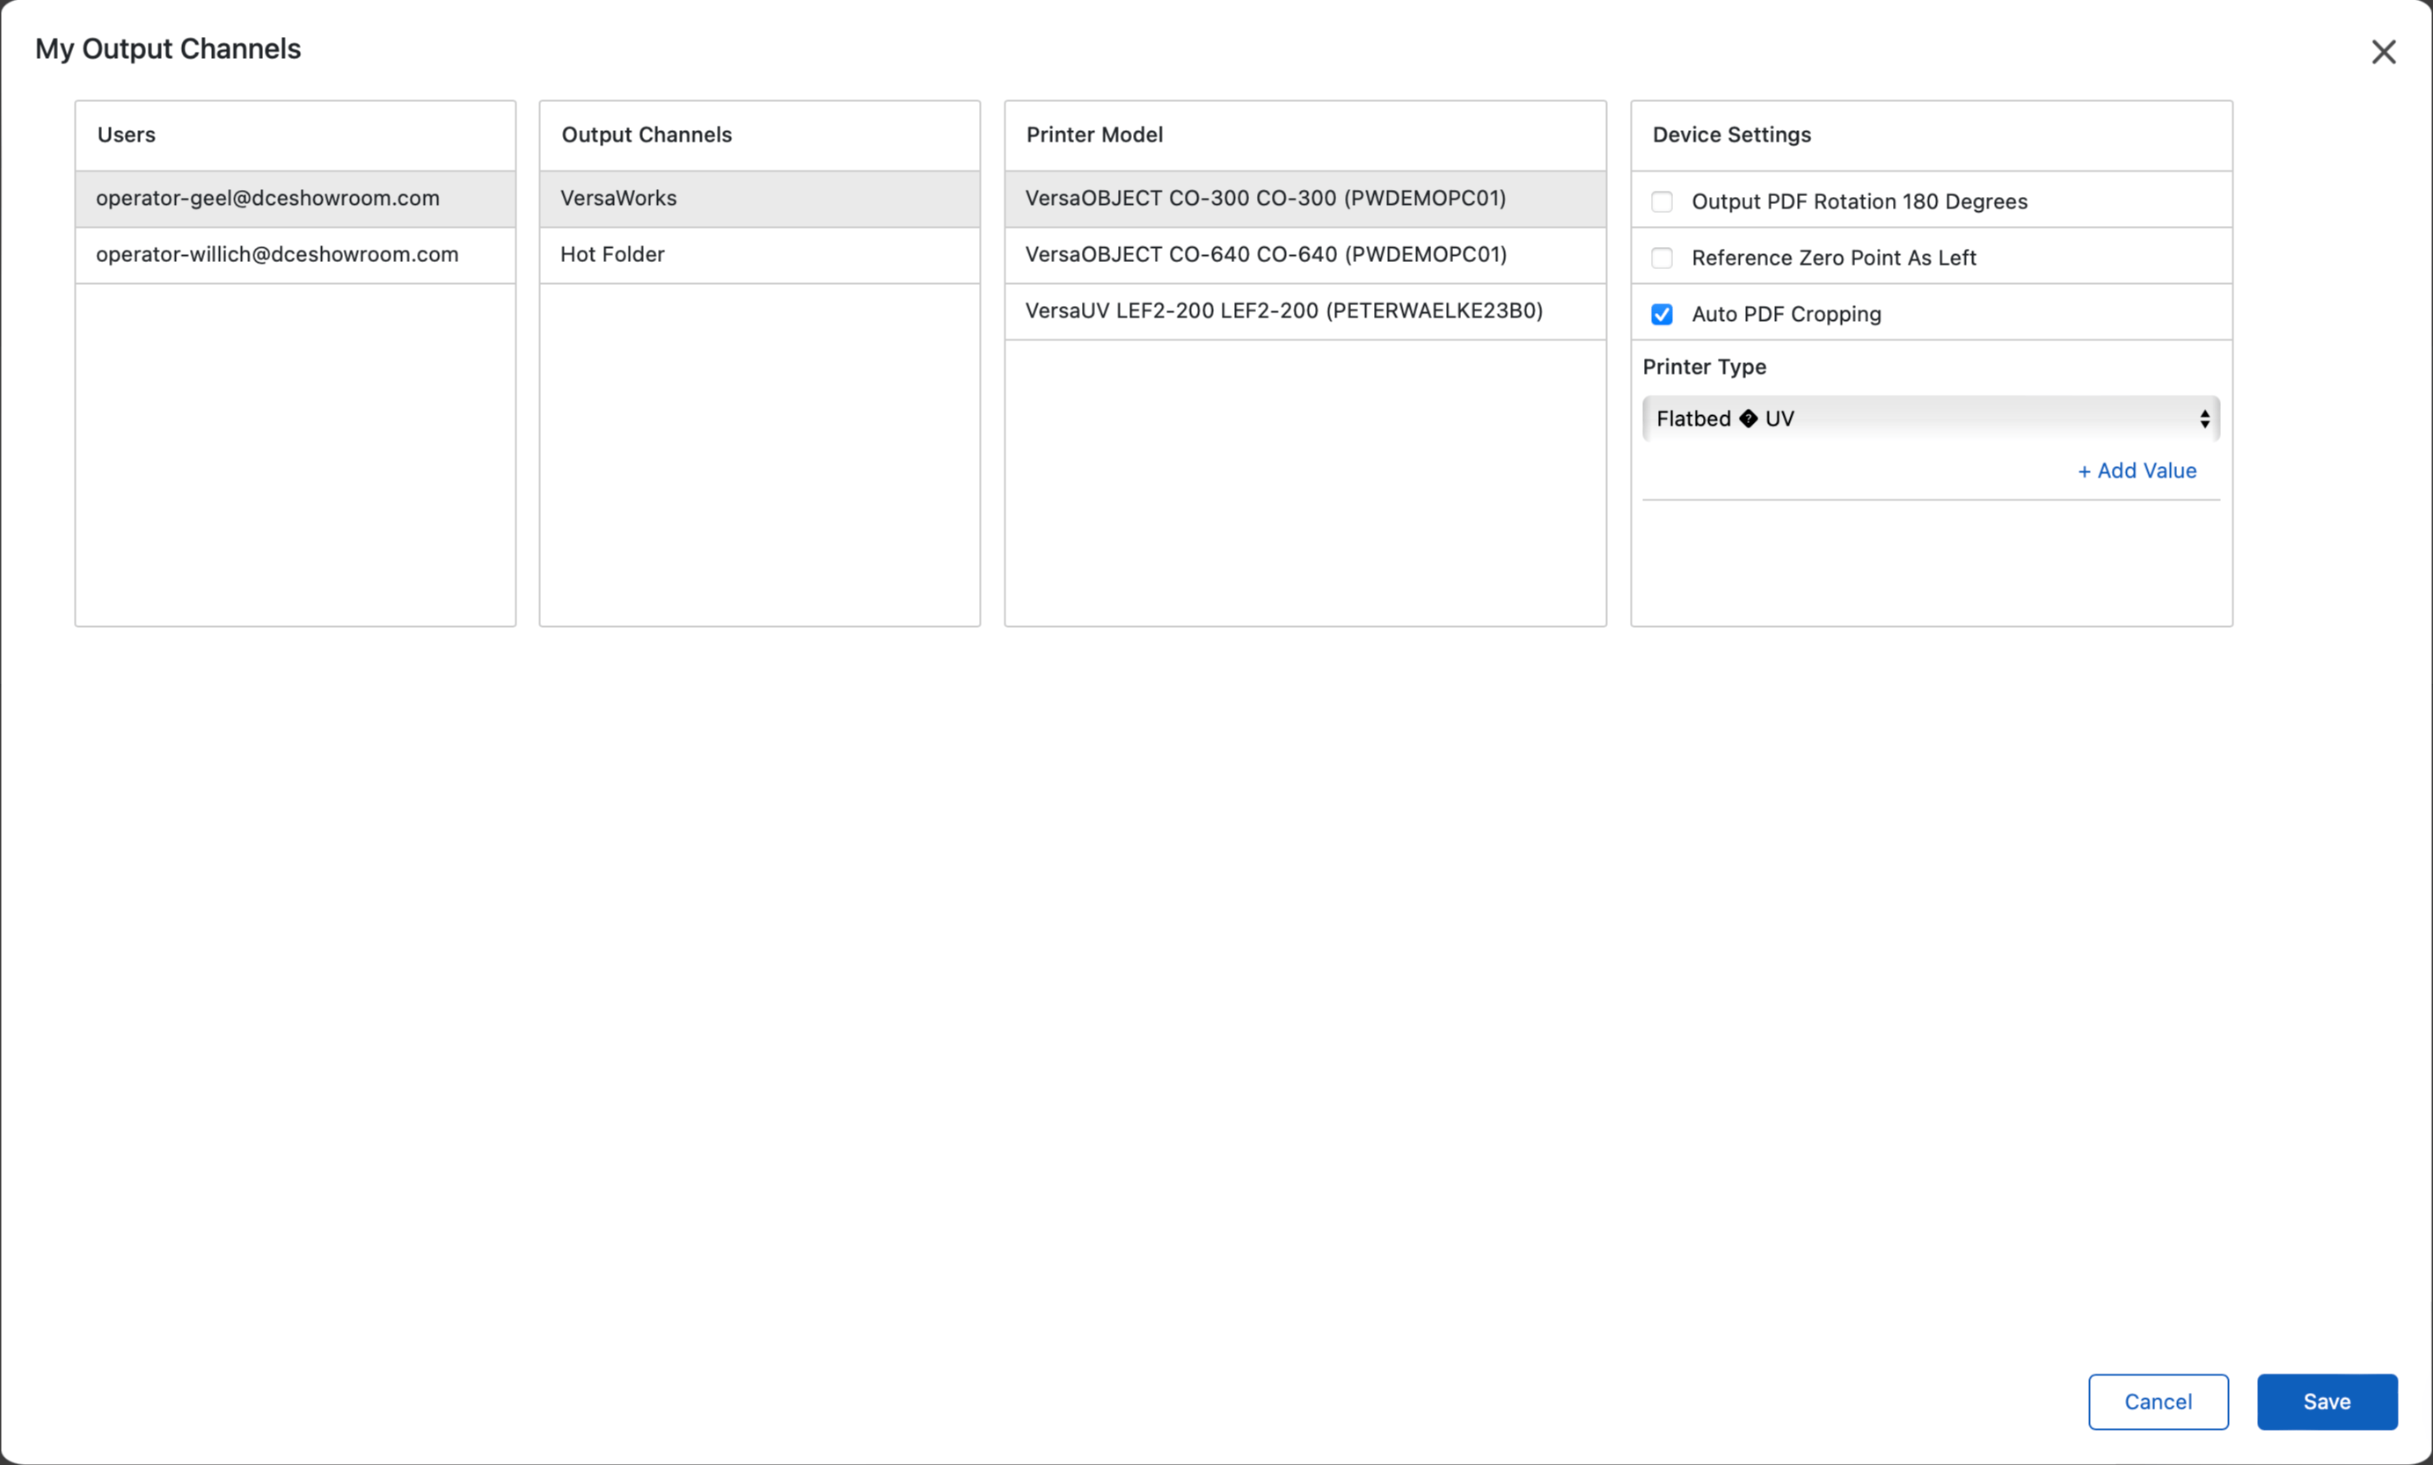Enable Reference Zero Point As Left

pos(1662,258)
